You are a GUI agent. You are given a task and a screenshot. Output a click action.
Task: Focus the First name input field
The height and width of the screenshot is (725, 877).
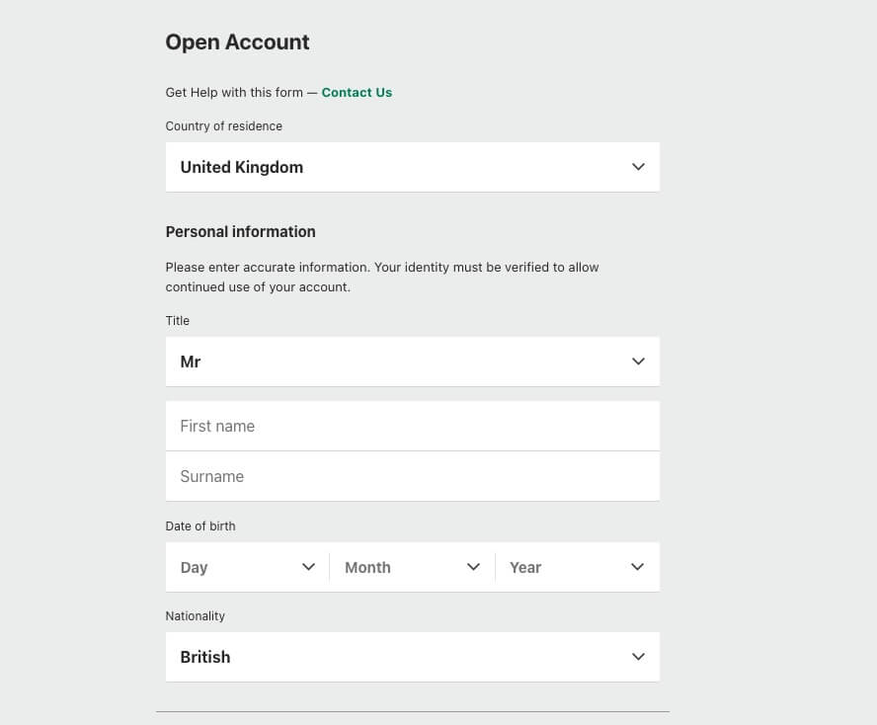(412, 426)
